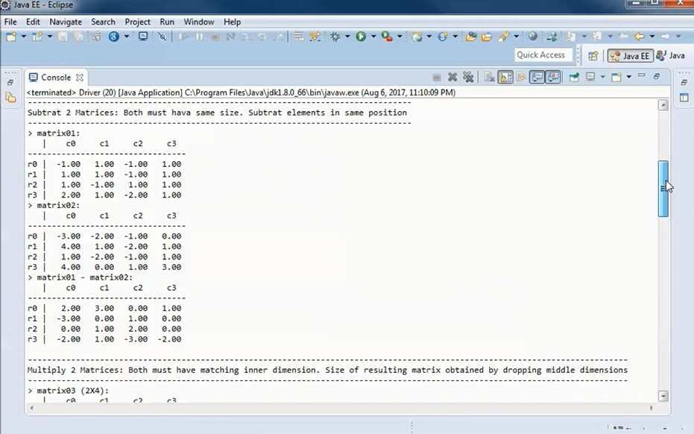The width and height of the screenshot is (694, 434).
Task: Click Display Selected Console icon
Action: point(590,77)
